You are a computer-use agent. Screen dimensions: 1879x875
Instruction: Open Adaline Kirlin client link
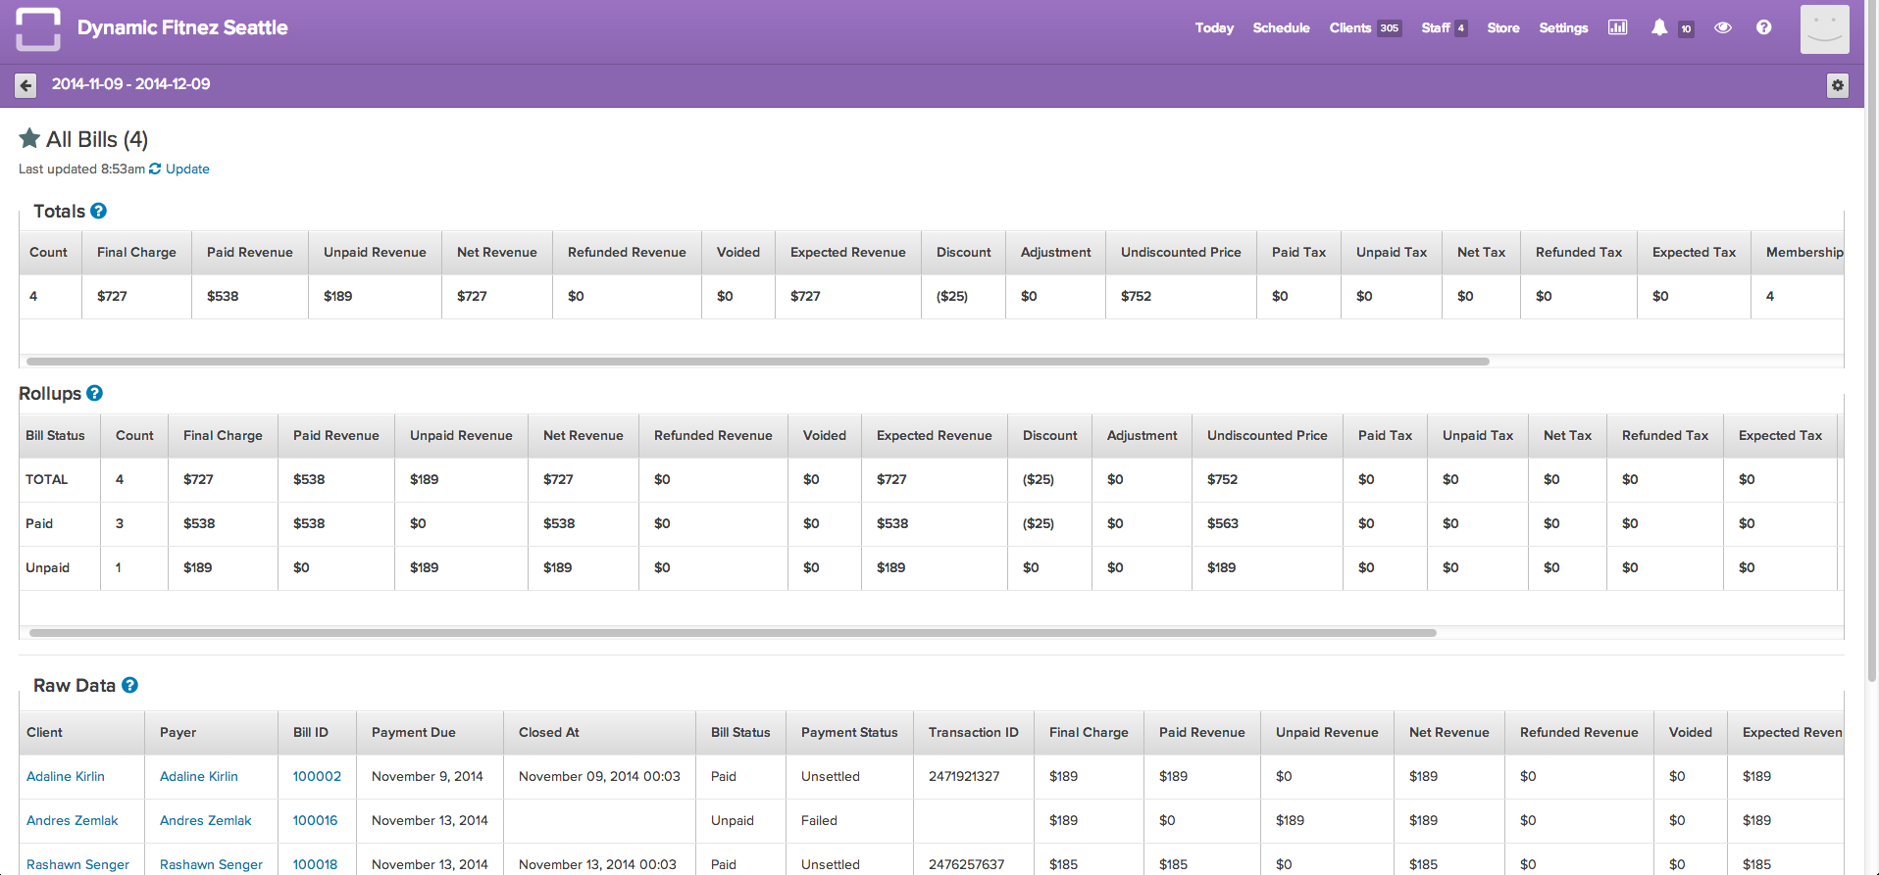coord(65,776)
